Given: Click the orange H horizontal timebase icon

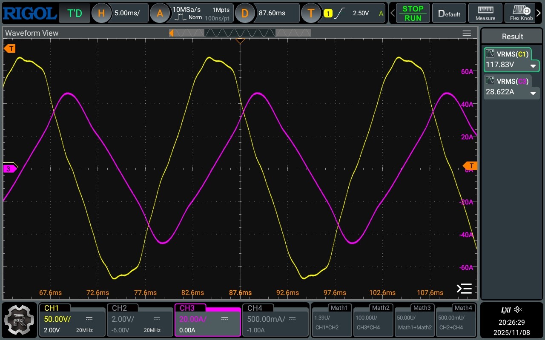Looking at the screenshot, I should [x=101, y=13].
